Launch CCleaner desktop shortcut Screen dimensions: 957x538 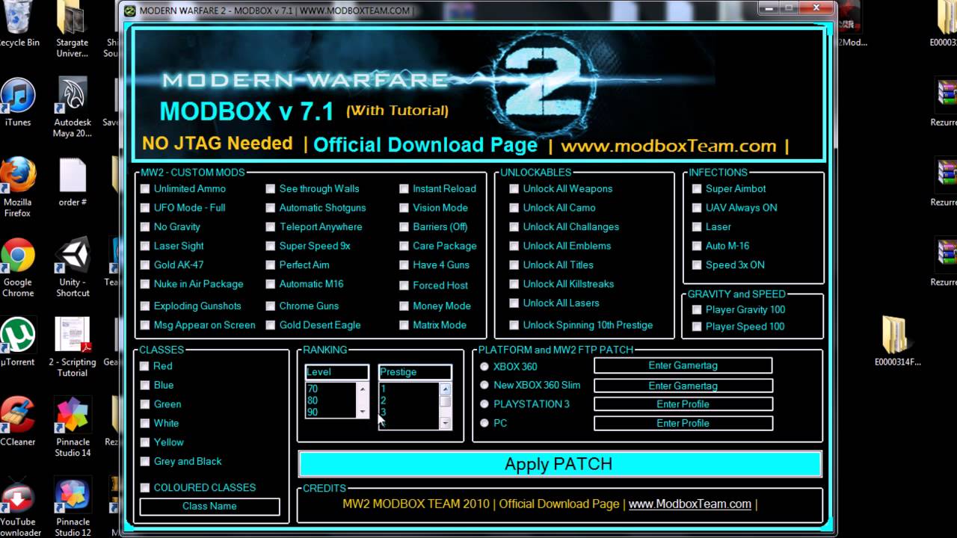coord(18,421)
